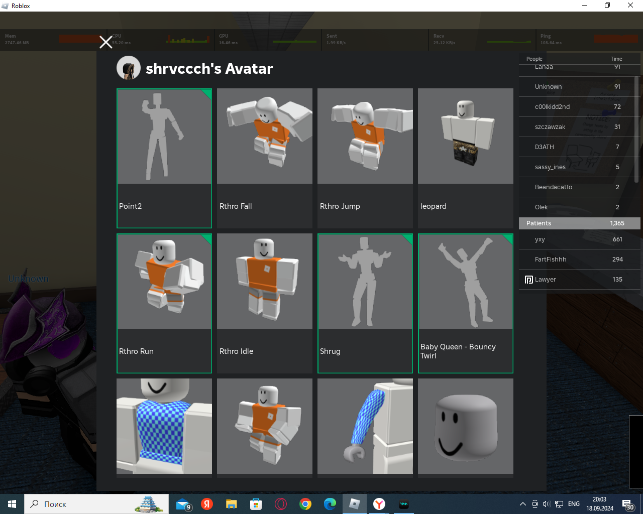Open the Rthro Idle animation card

point(265,303)
